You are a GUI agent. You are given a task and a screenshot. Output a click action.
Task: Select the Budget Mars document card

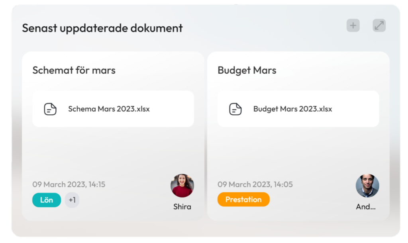[x=298, y=136]
